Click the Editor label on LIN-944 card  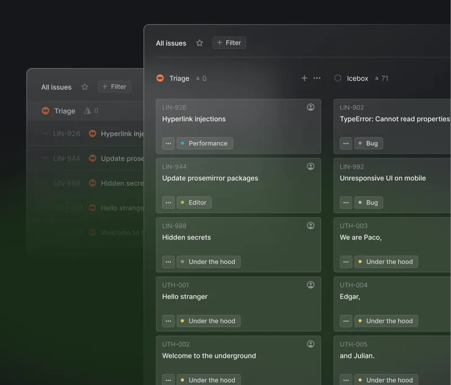[194, 203]
